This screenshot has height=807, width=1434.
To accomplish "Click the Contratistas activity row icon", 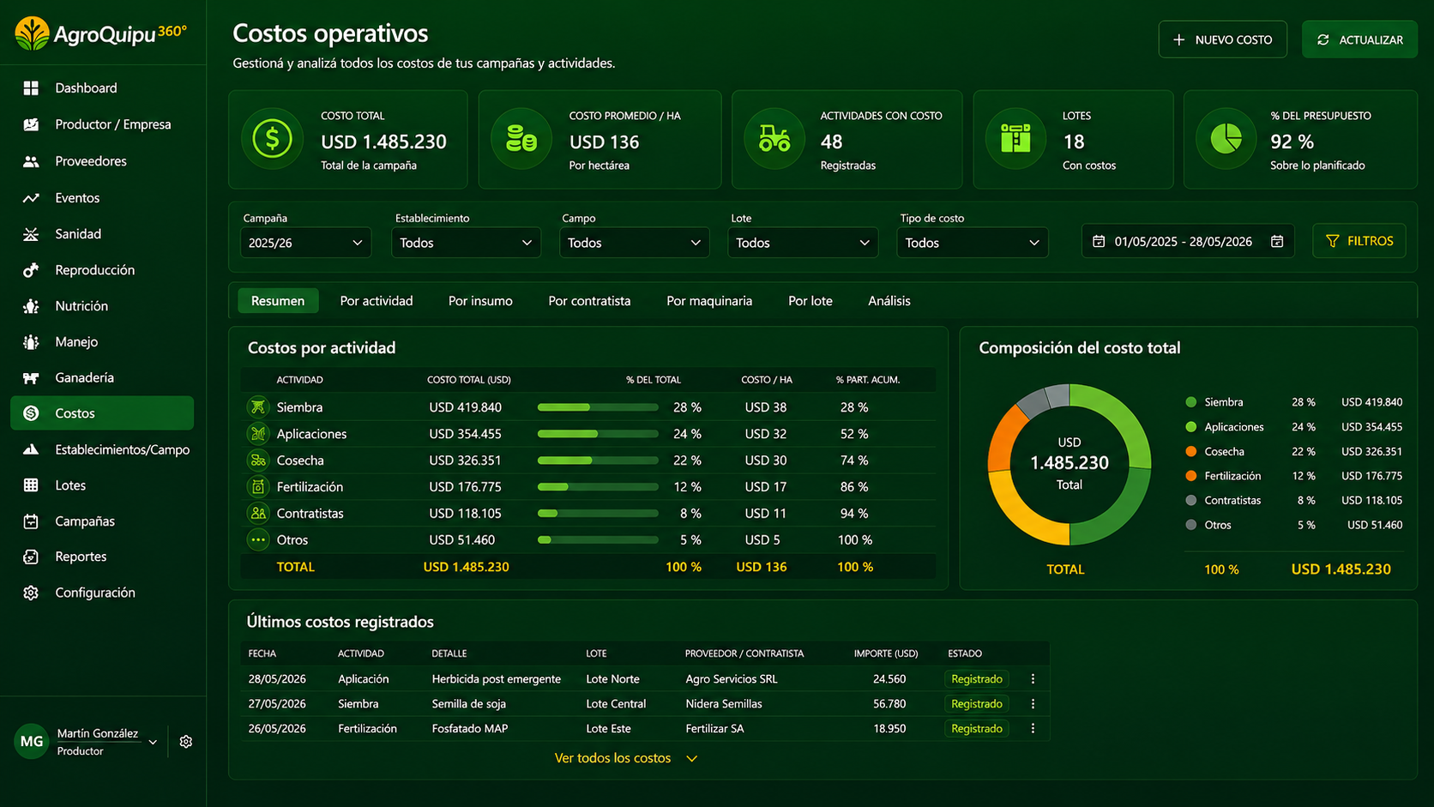I will 257,514.
